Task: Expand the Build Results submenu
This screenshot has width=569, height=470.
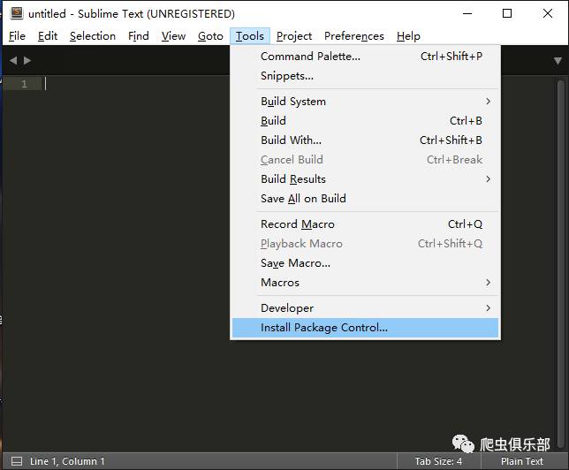Action: click(365, 179)
